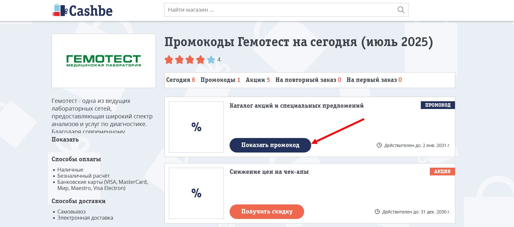Expand store description with 'Показать'
This screenshot has height=227, width=514.
(65, 140)
